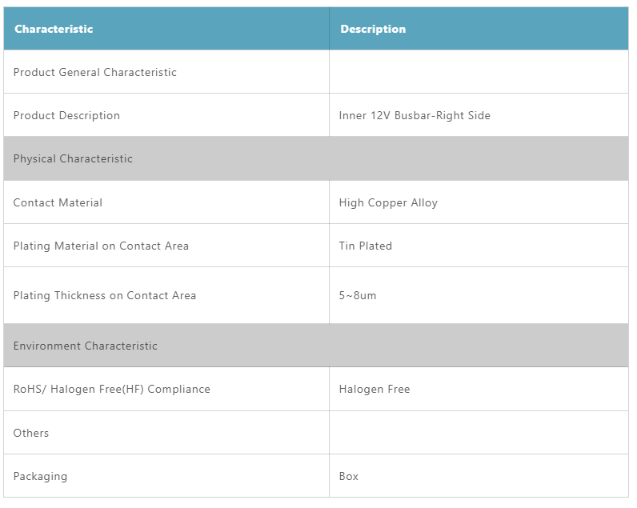637x508 pixels.
Task: Select the Product General Characteristic cell
Action: click(95, 72)
